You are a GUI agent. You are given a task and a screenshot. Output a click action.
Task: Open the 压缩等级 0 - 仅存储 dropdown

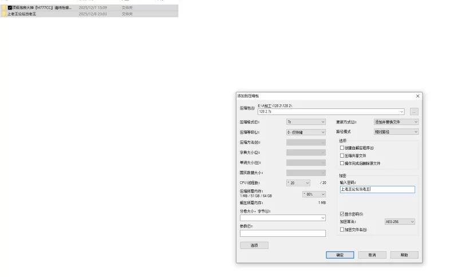(x=306, y=132)
